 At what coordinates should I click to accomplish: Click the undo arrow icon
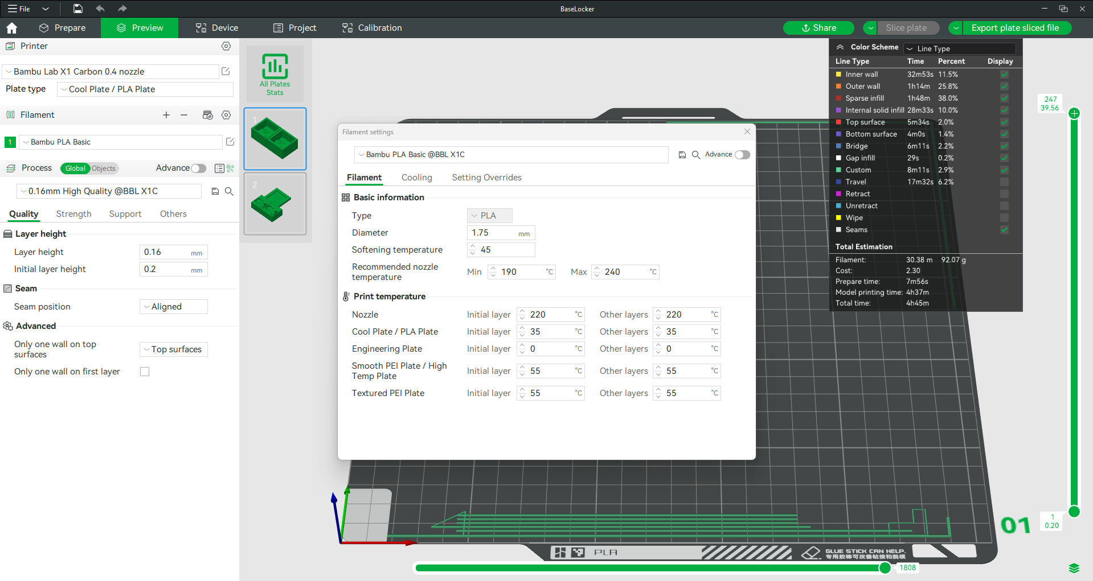tap(100, 9)
